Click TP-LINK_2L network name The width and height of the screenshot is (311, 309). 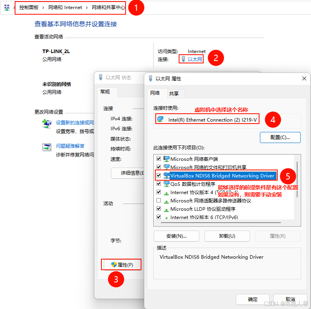click(x=56, y=51)
